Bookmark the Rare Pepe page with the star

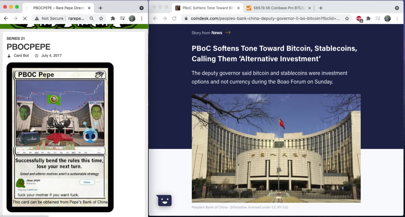click(101, 18)
